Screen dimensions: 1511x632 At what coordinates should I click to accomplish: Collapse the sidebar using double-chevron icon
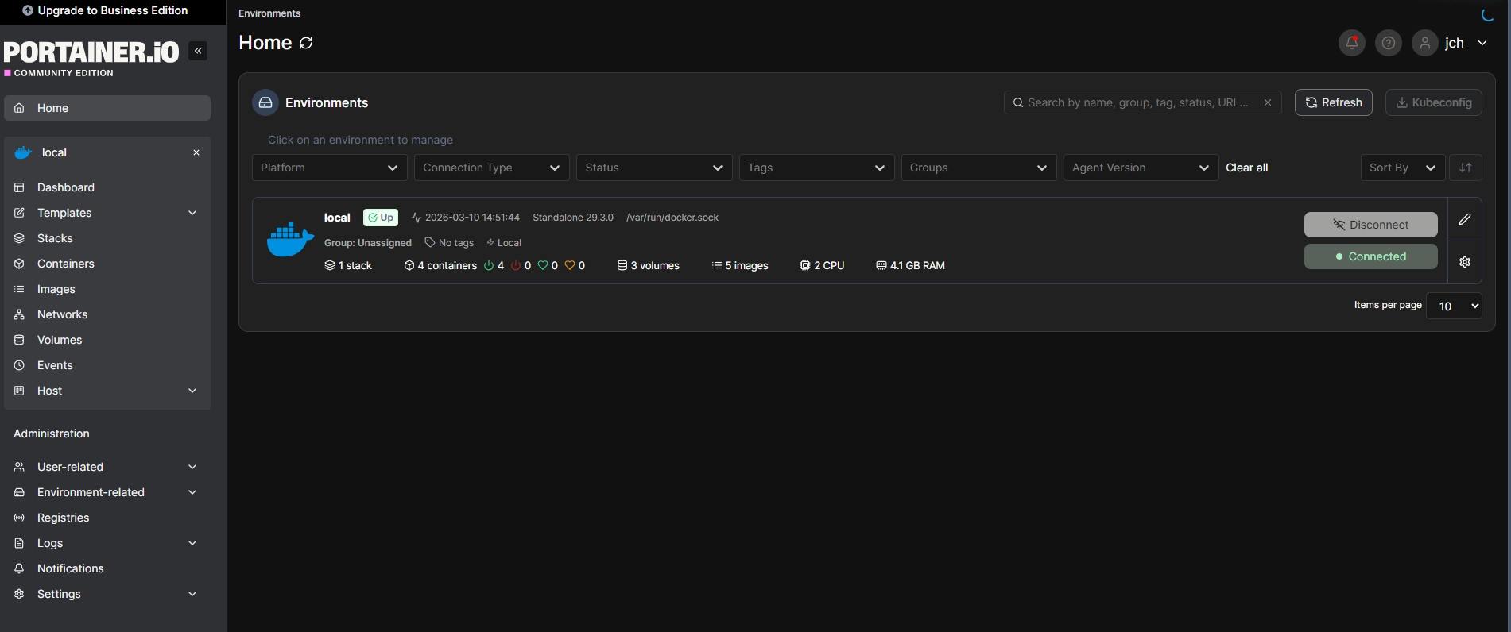pyautogui.click(x=198, y=52)
